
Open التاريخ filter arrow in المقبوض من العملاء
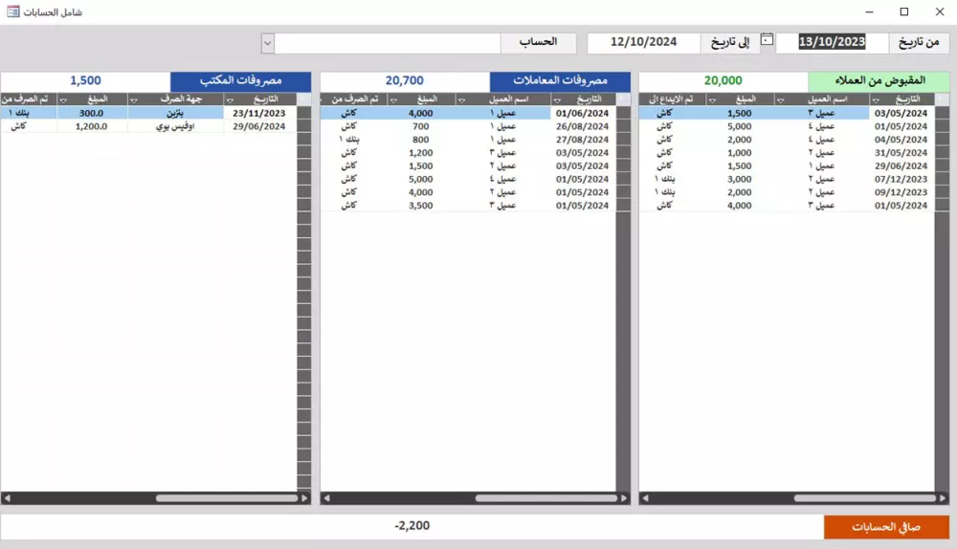pyautogui.click(x=876, y=100)
